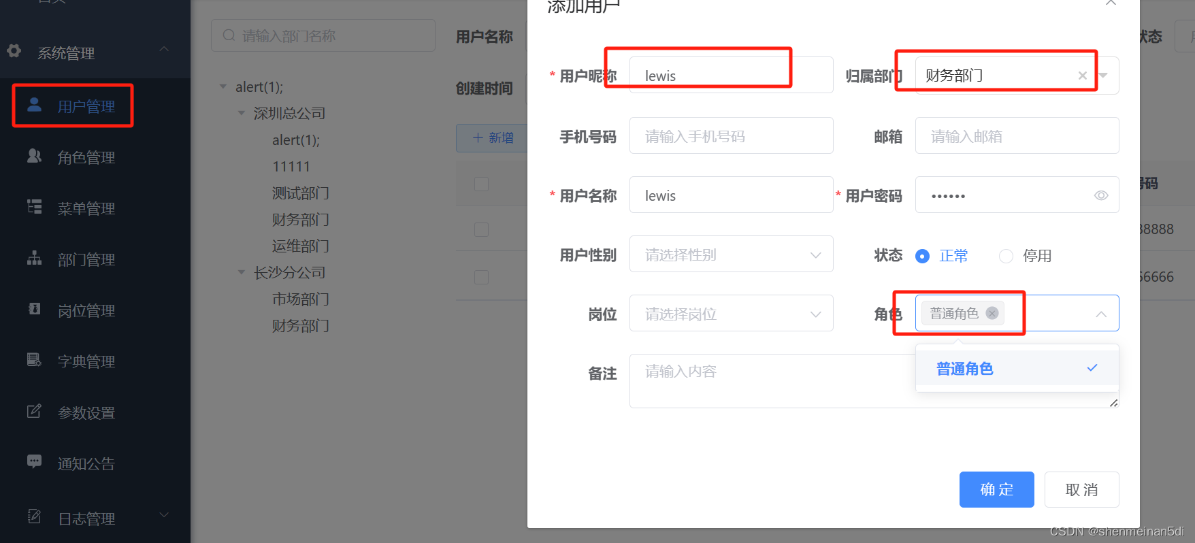Viewport: 1195px width, 543px height.
Task: Click the 手机号码 input field
Action: click(x=732, y=135)
